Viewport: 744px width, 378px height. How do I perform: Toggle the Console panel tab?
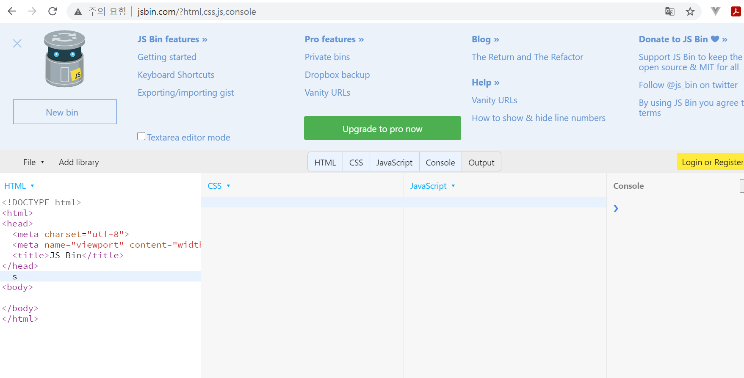440,162
